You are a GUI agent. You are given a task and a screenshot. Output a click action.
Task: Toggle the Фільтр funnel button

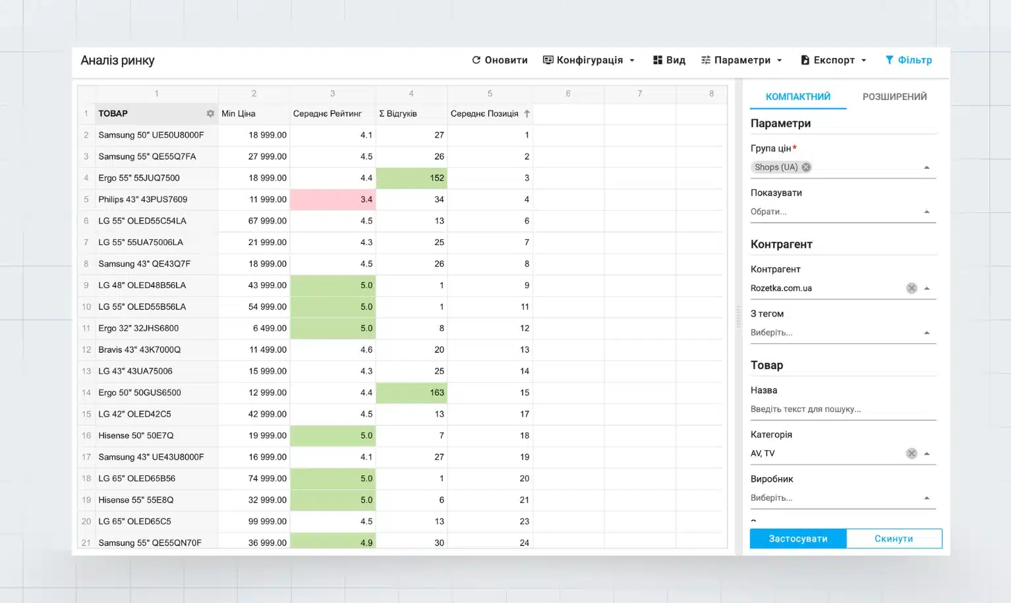[908, 60]
